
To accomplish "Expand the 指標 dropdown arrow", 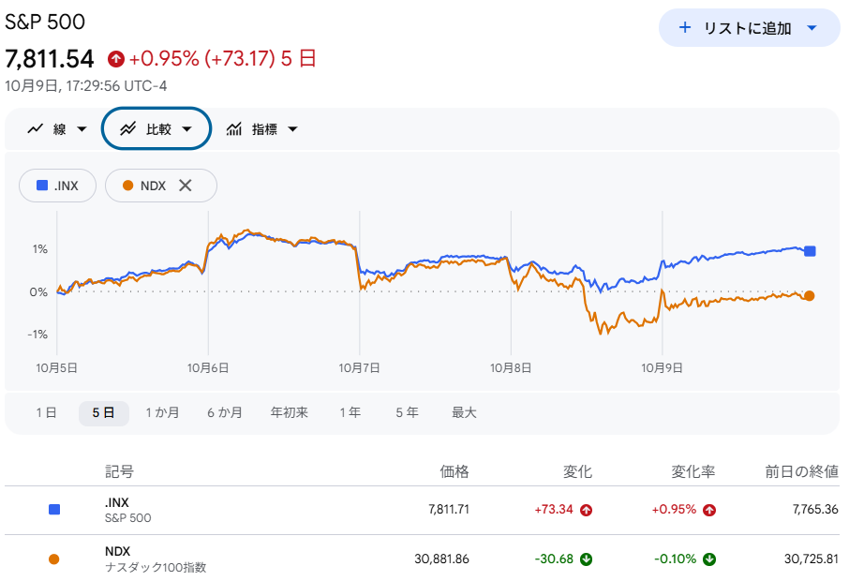I will [x=292, y=129].
